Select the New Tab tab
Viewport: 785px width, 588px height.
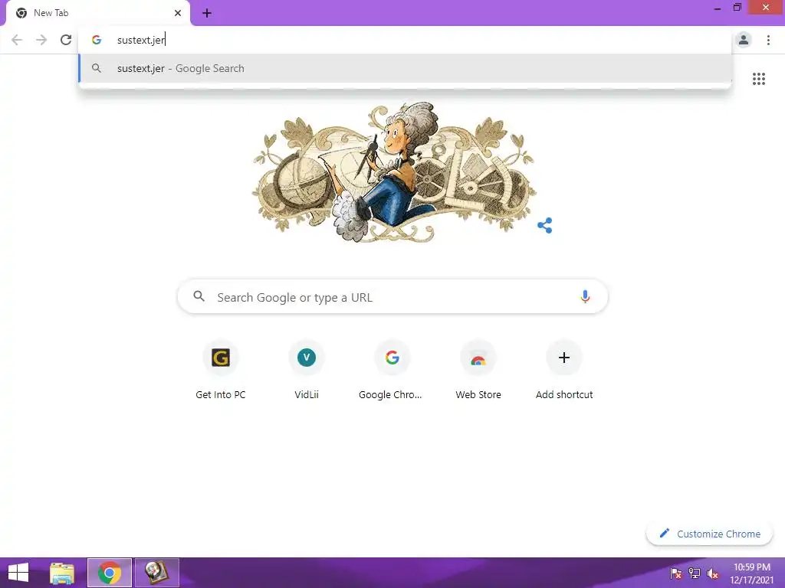pos(98,14)
